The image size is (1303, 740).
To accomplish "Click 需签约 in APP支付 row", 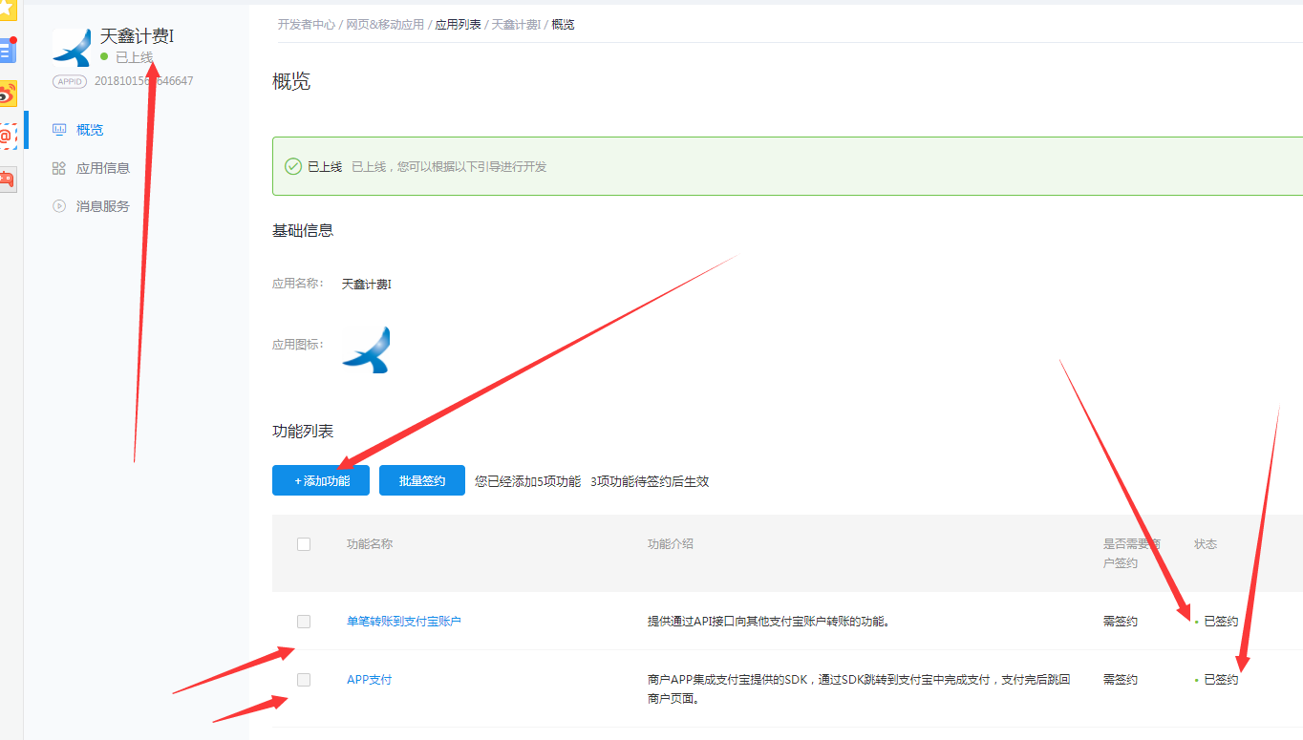I will coord(1121,680).
